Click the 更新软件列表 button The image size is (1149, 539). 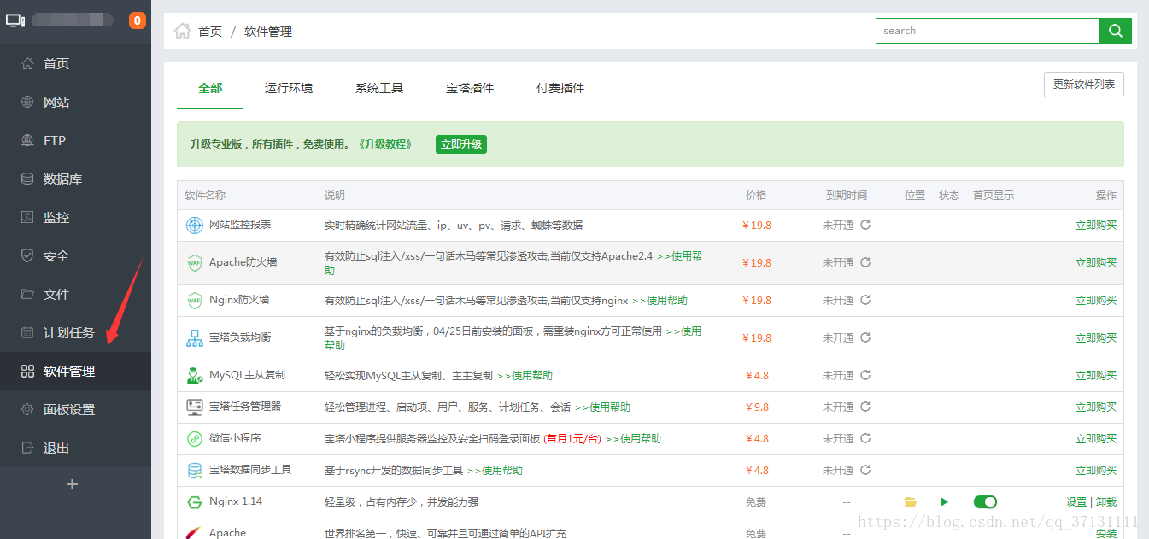click(1084, 85)
